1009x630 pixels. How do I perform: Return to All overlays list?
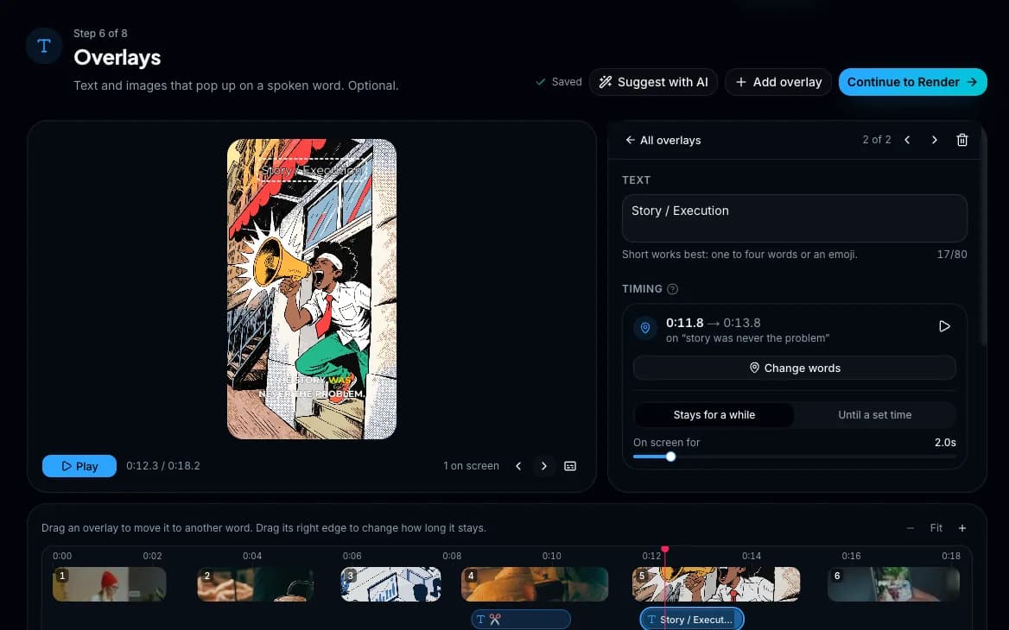pyautogui.click(x=663, y=140)
